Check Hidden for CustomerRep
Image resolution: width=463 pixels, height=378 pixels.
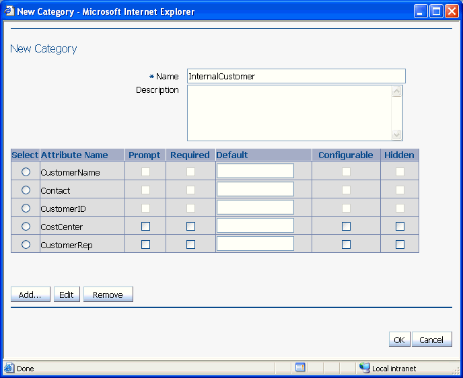(400, 244)
